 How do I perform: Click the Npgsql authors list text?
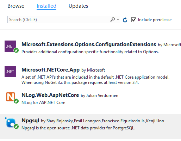pos(105,121)
